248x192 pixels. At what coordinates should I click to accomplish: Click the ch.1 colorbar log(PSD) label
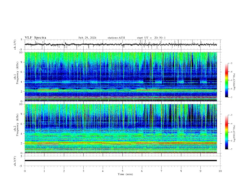coord(235,82)
